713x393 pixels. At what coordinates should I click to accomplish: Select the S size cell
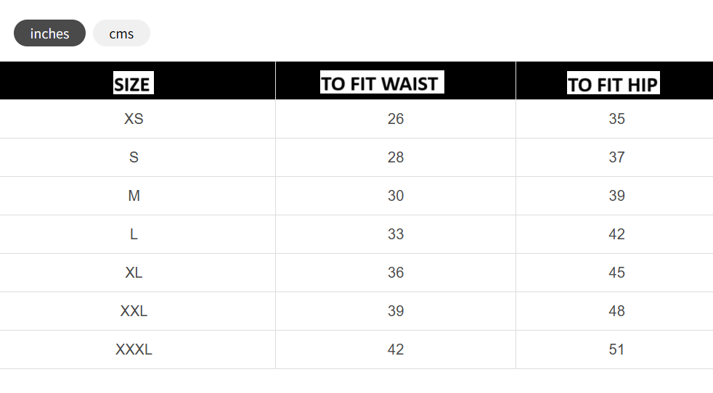(134, 157)
